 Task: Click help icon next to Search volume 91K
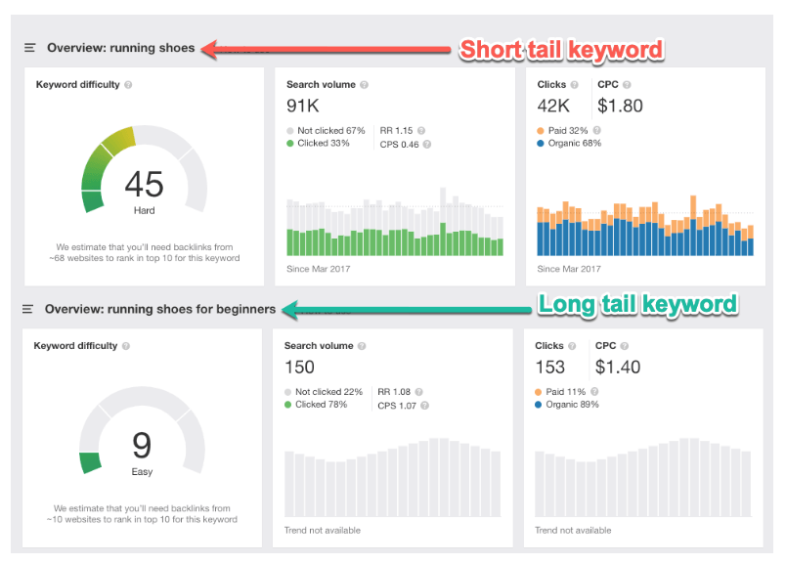(x=364, y=85)
